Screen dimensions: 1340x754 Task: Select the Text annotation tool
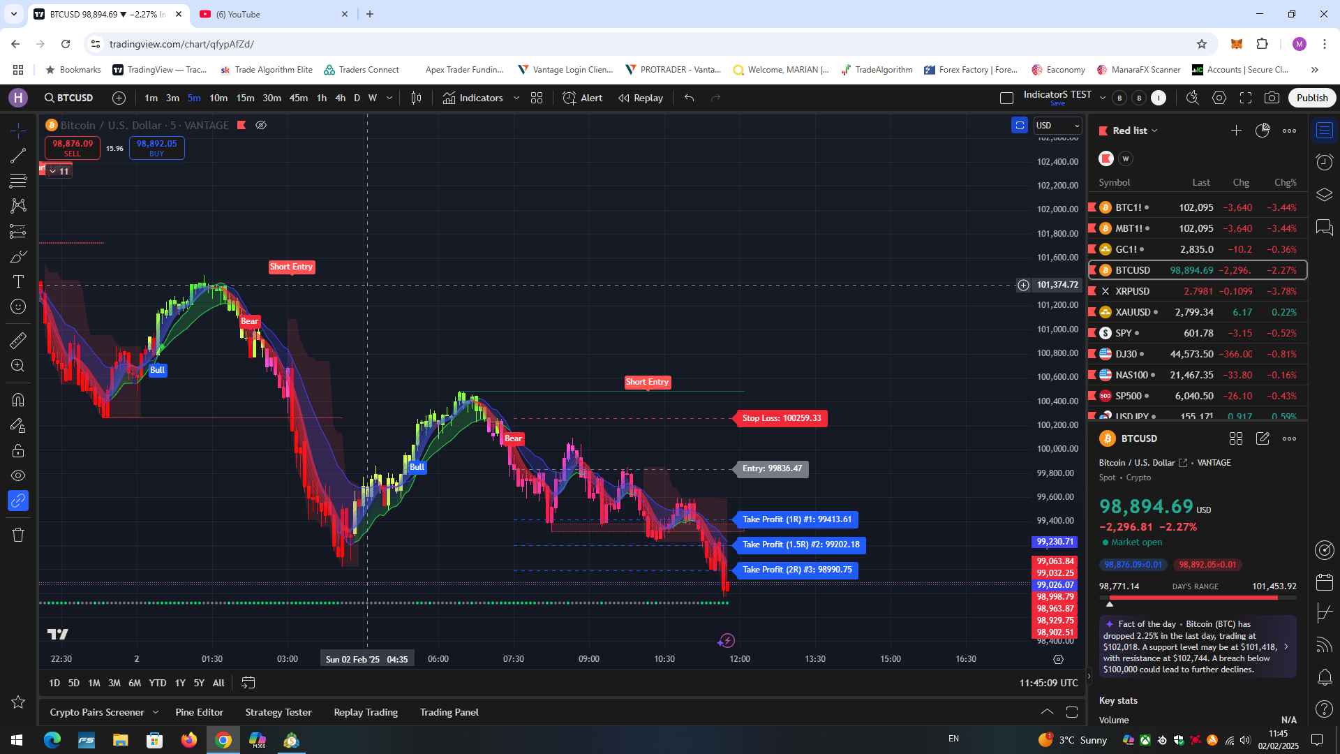point(17,281)
